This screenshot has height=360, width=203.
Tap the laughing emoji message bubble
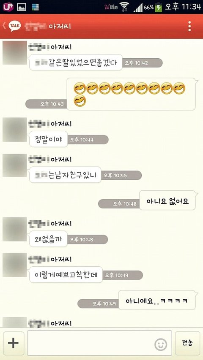132,94
